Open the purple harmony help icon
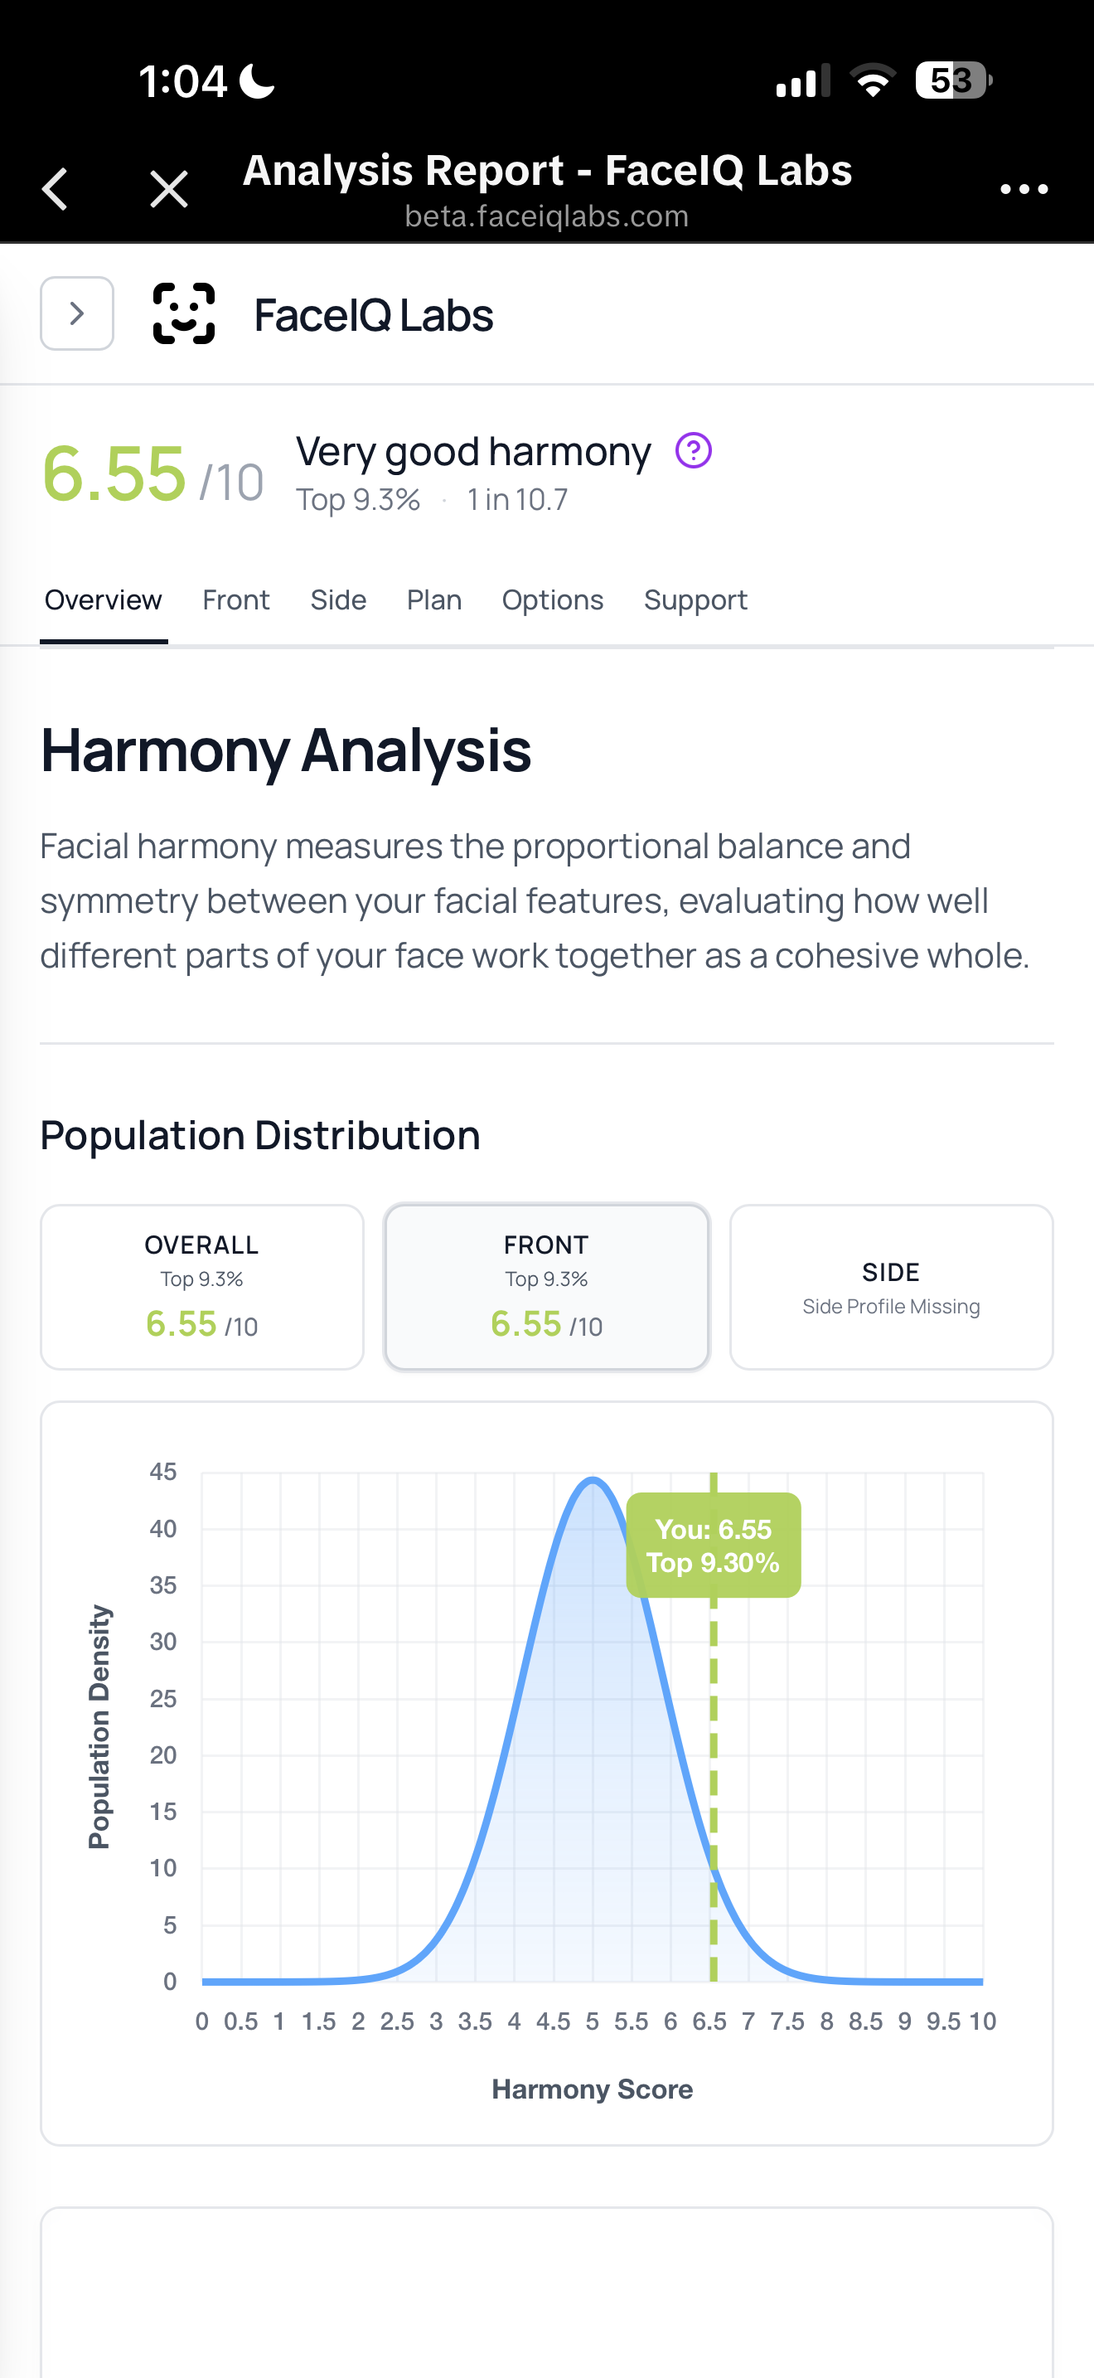 [694, 451]
